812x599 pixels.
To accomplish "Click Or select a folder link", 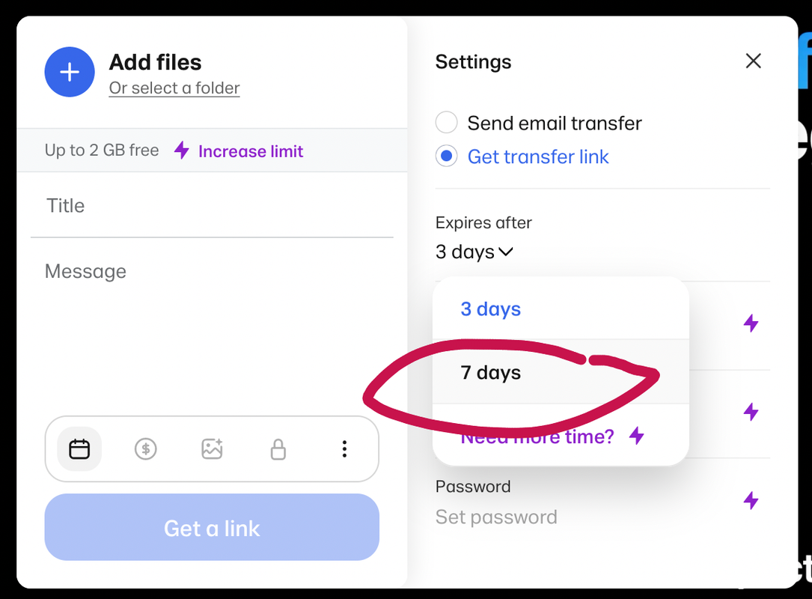I will point(174,88).
